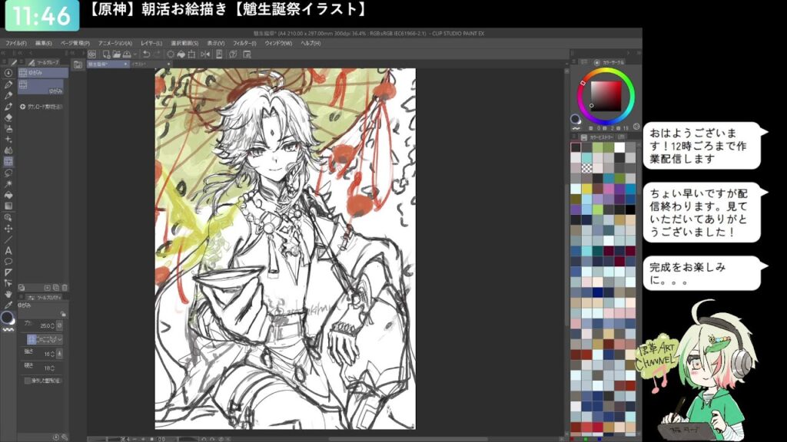This screenshot has width=787, height=442.
Task: Adjust the brush size stepper arrows
Action: pyautogui.click(x=53, y=325)
